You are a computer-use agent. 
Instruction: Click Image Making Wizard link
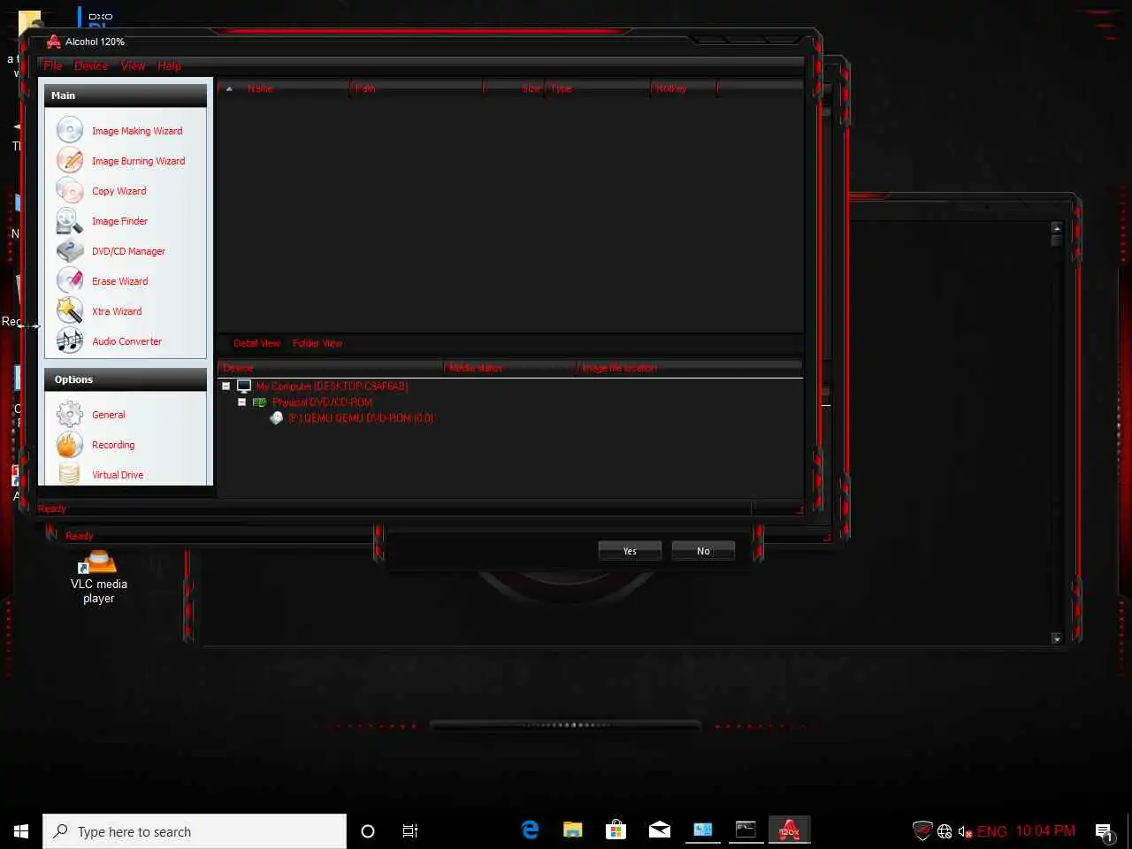[137, 131]
